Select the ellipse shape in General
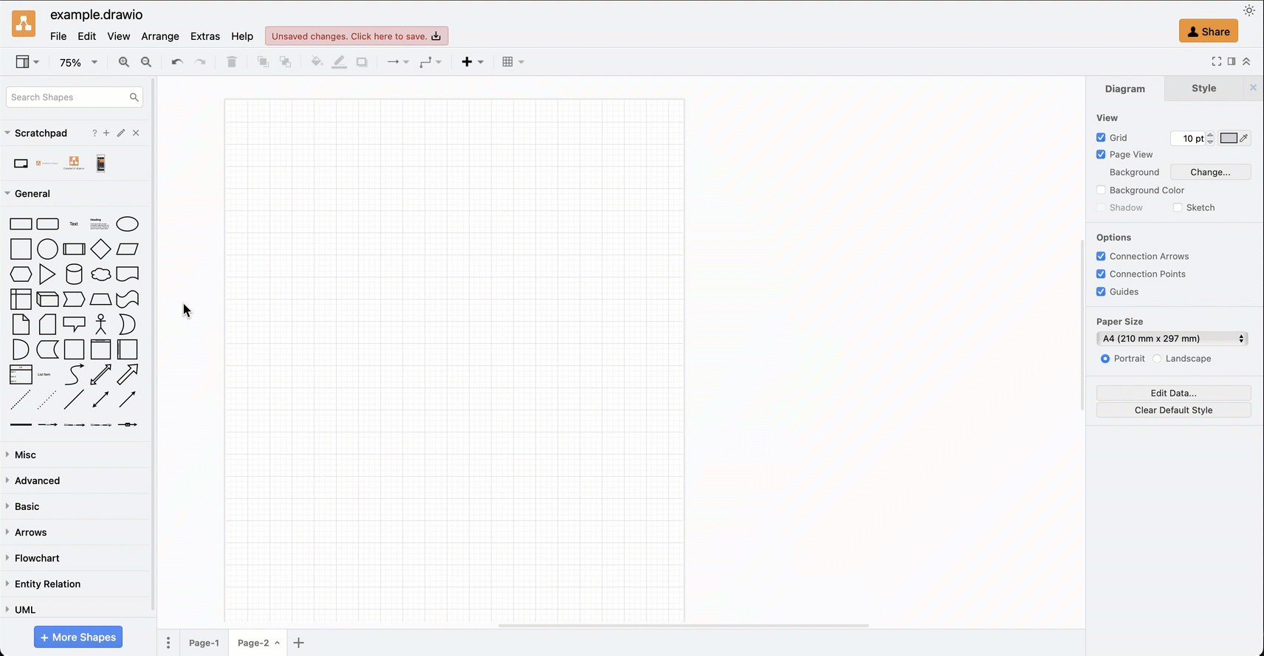This screenshot has width=1264, height=656. pyautogui.click(x=127, y=224)
